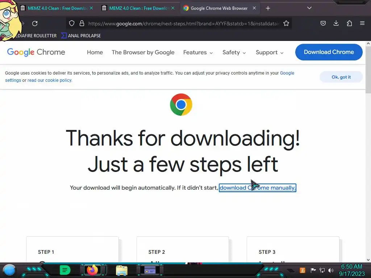Open File Explorer from taskbar

click(x=122, y=270)
